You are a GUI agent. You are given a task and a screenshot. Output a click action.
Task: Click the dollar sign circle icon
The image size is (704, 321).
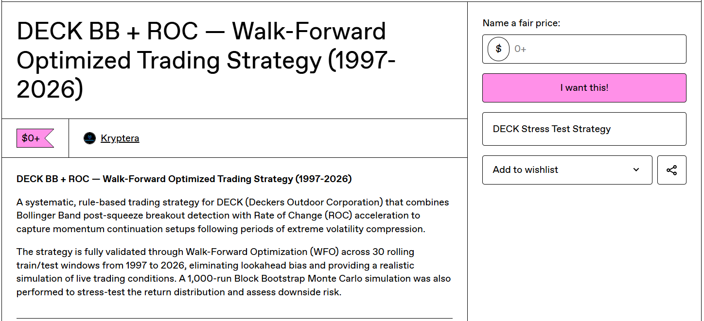click(498, 49)
